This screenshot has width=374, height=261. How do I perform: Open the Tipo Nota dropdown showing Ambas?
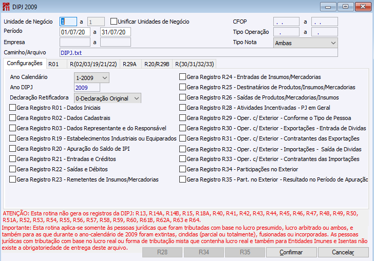click(x=305, y=43)
